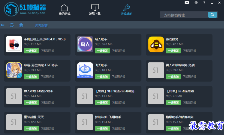Click the search input field
226x135 pixels.
184,15
